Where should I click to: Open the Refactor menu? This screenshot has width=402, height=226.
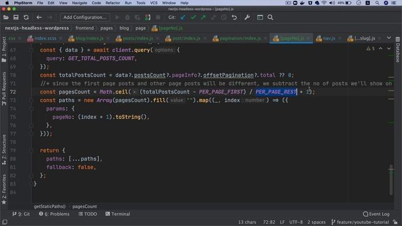112,3
